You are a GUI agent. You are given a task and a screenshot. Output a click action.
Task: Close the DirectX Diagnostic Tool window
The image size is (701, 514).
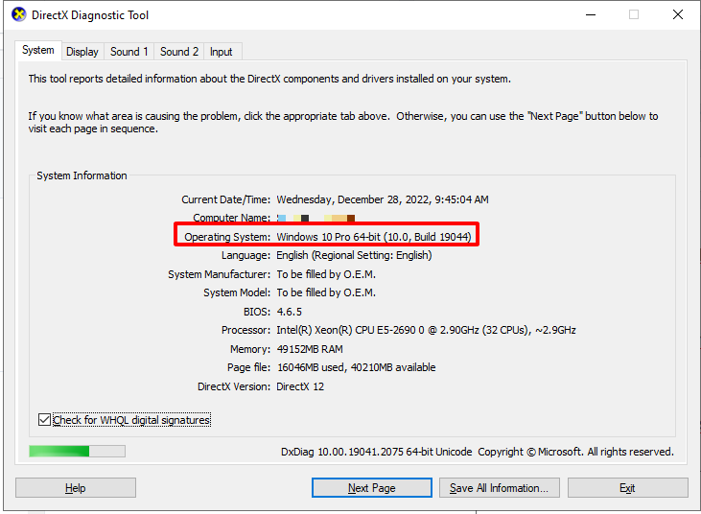coord(678,14)
